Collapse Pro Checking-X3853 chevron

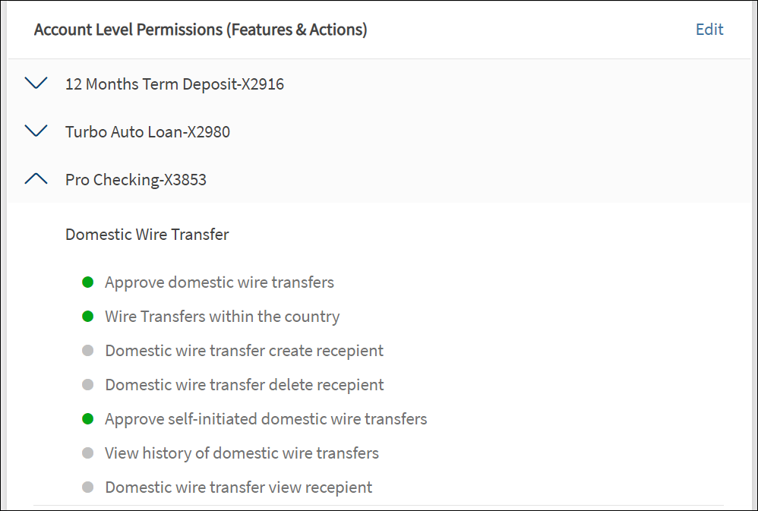[x=36, y=179]
